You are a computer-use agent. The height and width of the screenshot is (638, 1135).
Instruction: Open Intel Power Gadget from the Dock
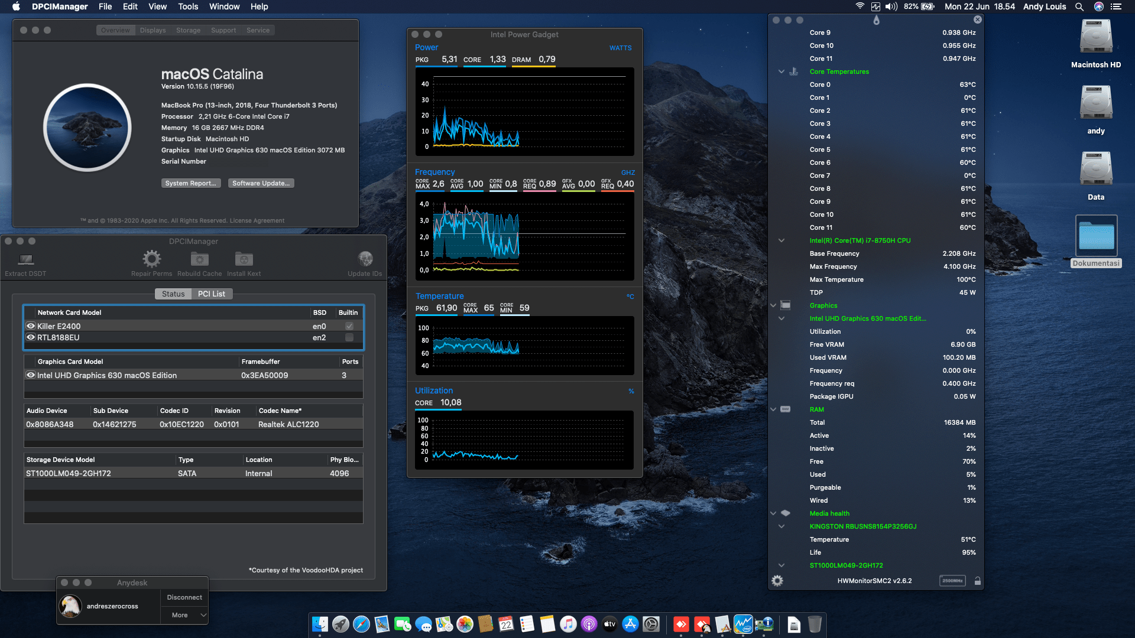point(743,624)
